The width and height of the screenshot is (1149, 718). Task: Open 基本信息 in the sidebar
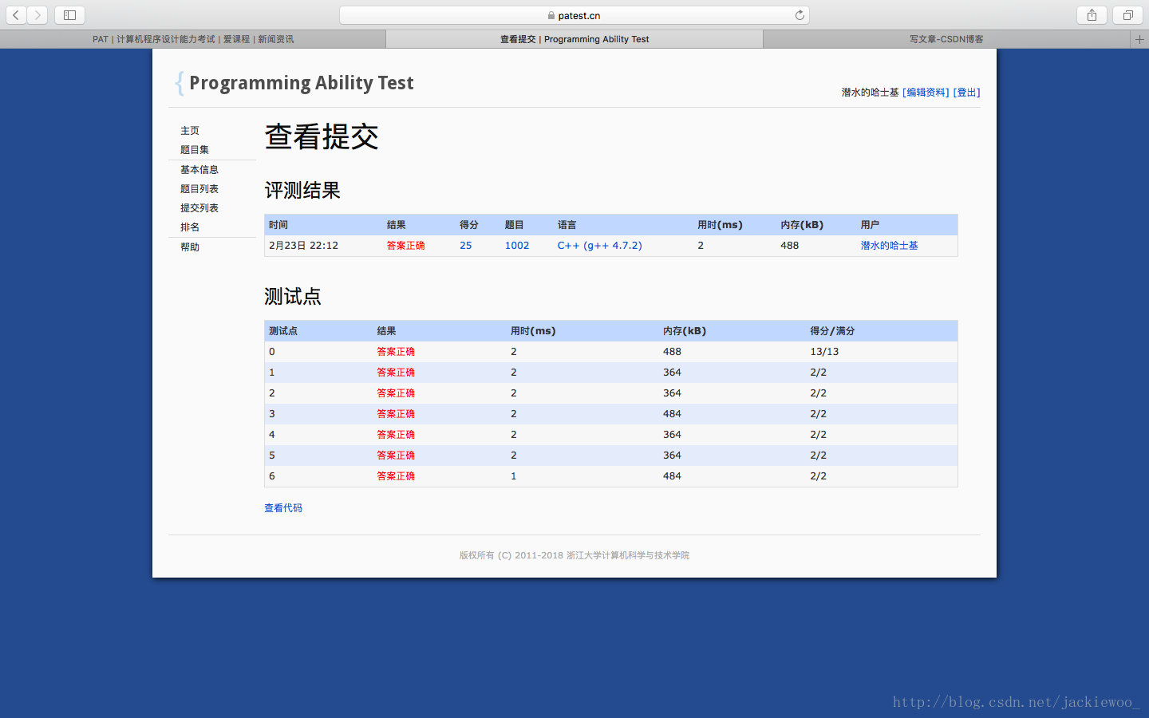pyautogui.click(x=199, y=170)
